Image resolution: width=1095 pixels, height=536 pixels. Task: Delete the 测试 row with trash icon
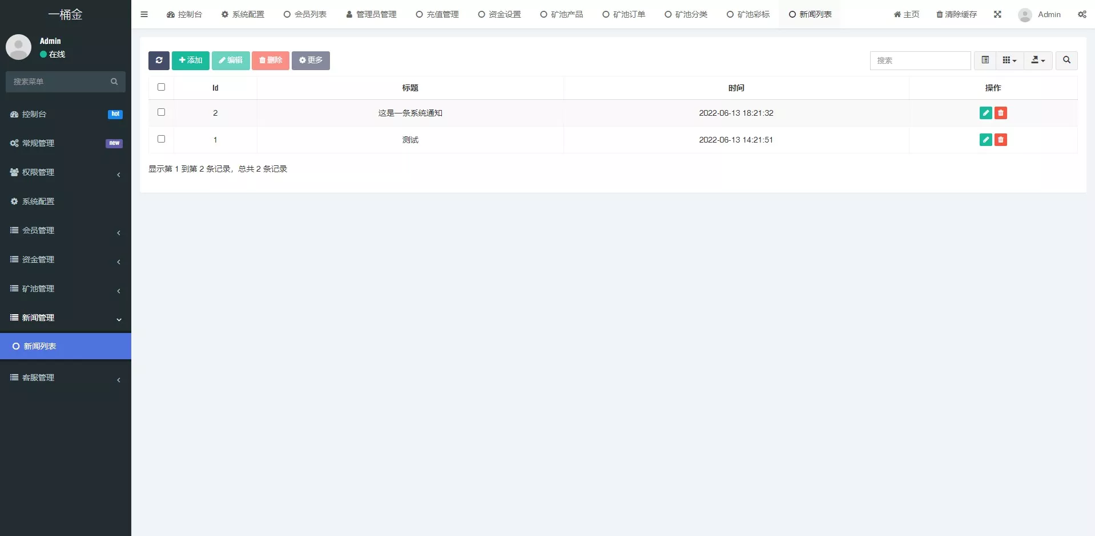coord(1001,140)
